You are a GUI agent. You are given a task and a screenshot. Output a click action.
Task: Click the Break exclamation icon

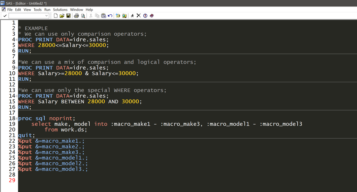coord(145,16)
